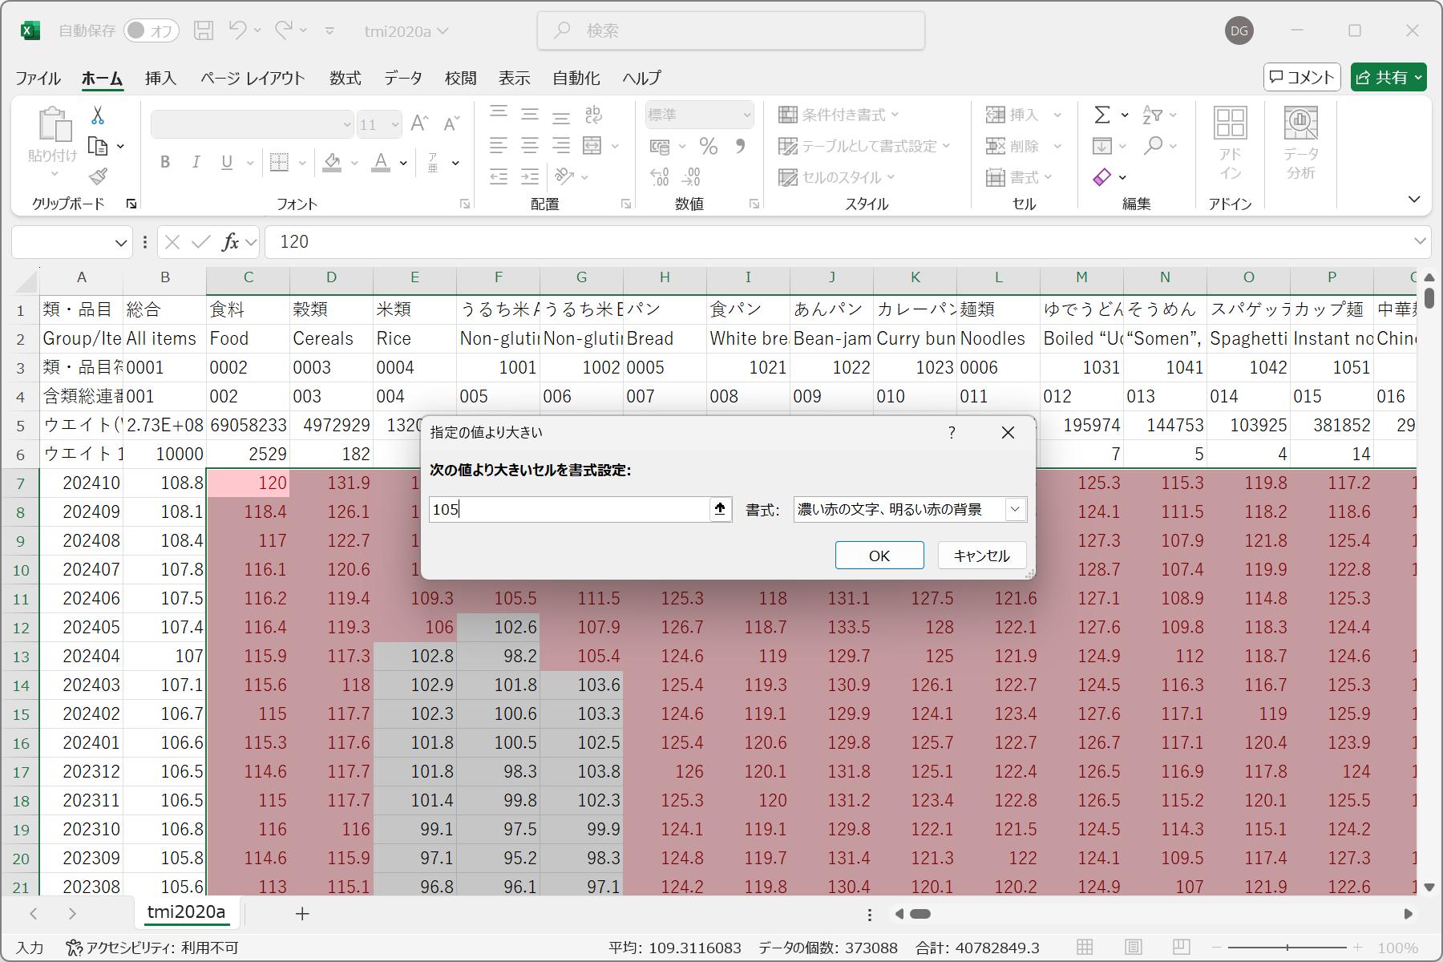Viewport: 1443px width, 962px height.
Task: Click the Cancel button in dialog
Action: pos(981,556)
